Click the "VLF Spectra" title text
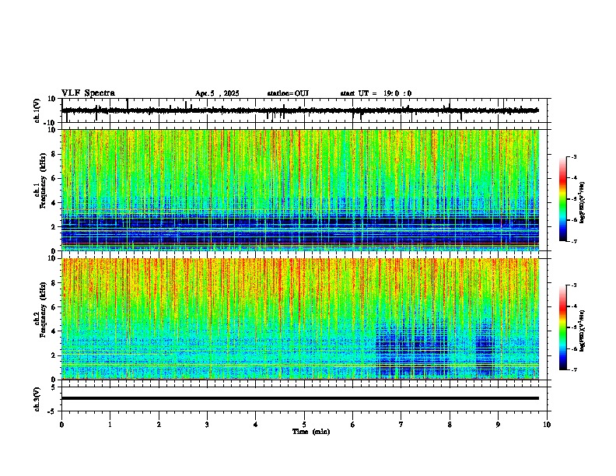 coord(88,93)
